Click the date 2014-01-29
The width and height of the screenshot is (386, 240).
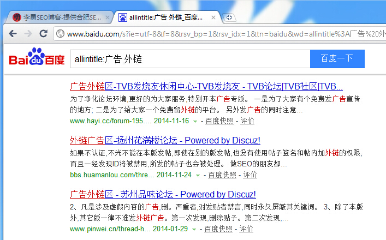[x=170, y=229]
